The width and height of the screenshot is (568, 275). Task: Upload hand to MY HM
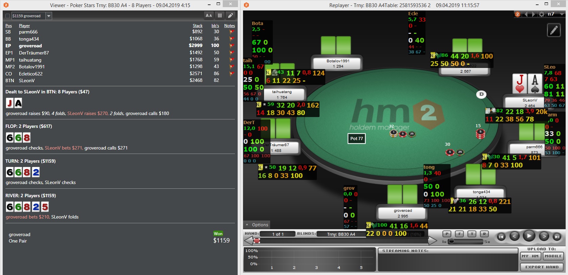tap(530, 256)
